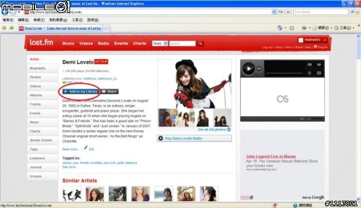Image resolution: width=361 pixels, height=208 pixels.
Task: Open the Radio navigation item
Action: 103,43
